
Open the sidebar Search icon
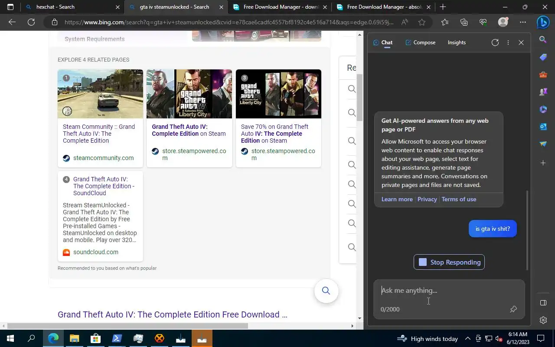543,39
